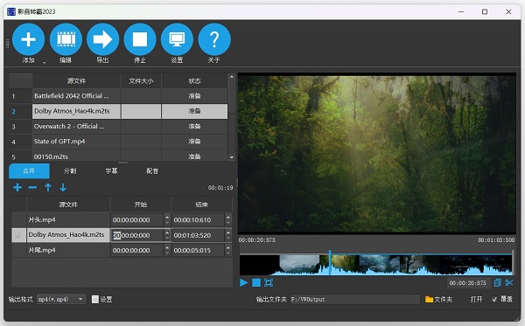The width and height of the screenshot is (525, 326).
Task: Open Settings (设置) monitor button
Action: (x=177, y=39)
